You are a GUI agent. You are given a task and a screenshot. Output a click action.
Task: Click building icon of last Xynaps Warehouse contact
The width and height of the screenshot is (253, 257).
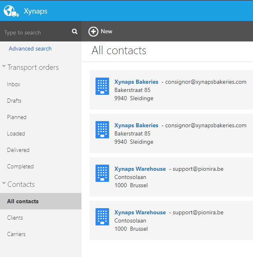tap(102, 217)
